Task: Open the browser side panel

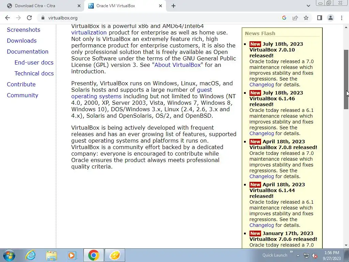Action: pos(320,18)
